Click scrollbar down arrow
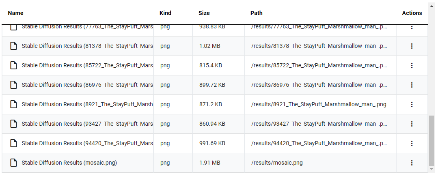The width and height of the screenshot is (438, 176). [432, 169]
